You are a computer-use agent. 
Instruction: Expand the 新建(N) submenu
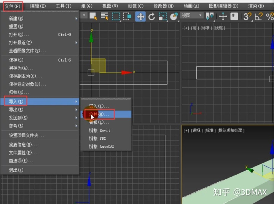40,18
